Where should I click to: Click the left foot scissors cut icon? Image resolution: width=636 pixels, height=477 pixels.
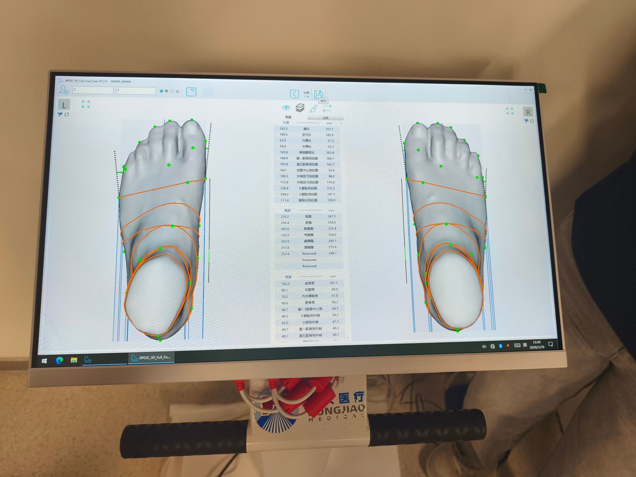pyautogui.click(x=60, y=114)
